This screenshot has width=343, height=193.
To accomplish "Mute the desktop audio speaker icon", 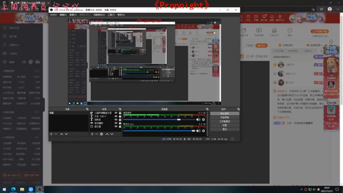I will pyautogui.click(x=198, y=120).
